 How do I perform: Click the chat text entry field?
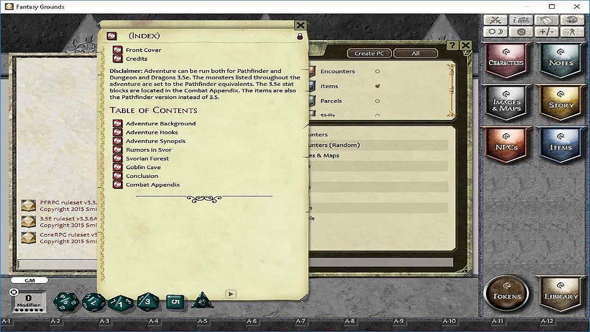pos(57,264)
